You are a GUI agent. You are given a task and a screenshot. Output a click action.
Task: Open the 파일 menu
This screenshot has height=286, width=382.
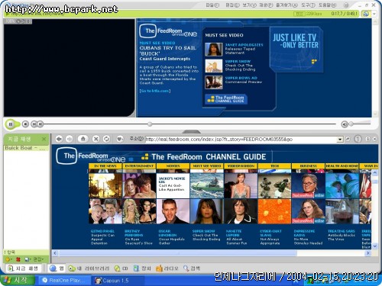click(x=212, y=5)
